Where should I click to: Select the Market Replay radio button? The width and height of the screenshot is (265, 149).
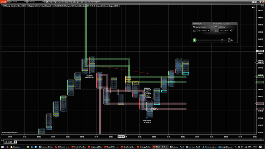[x=194, y=27]
